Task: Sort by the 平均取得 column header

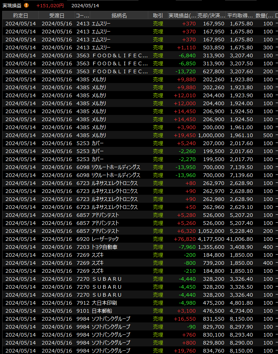Action: click(240, 15)
